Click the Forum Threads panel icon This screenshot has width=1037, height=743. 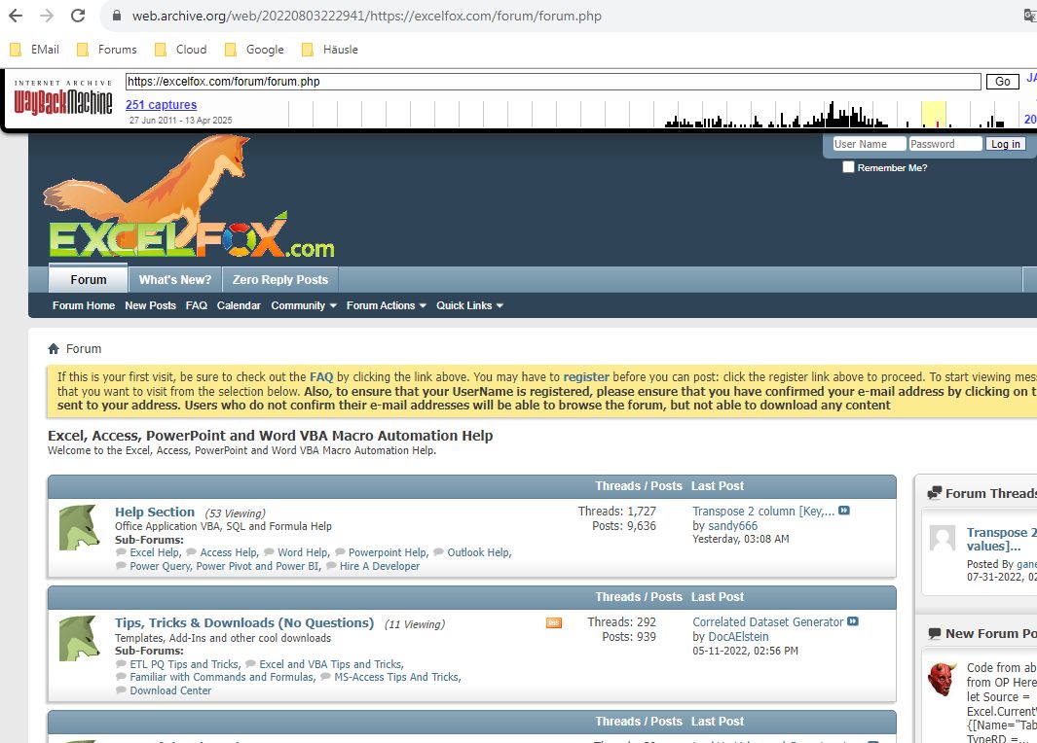tap(935, 493)
